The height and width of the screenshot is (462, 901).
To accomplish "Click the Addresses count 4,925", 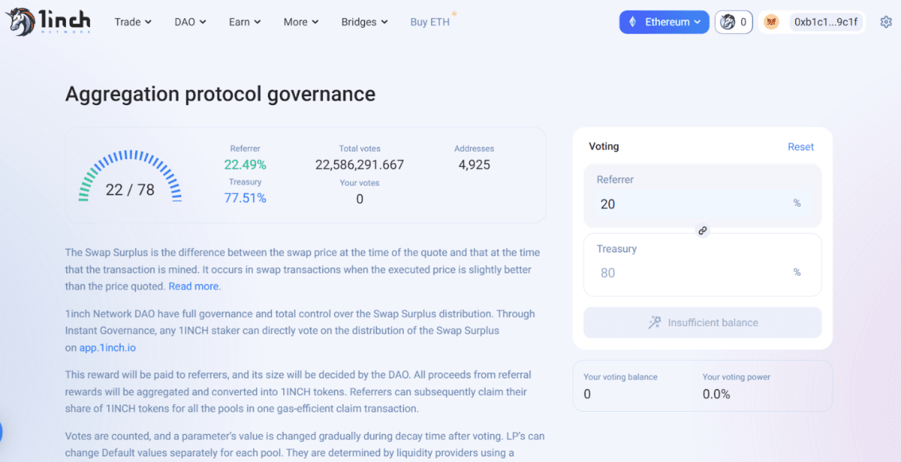I will tap(475, 165).
